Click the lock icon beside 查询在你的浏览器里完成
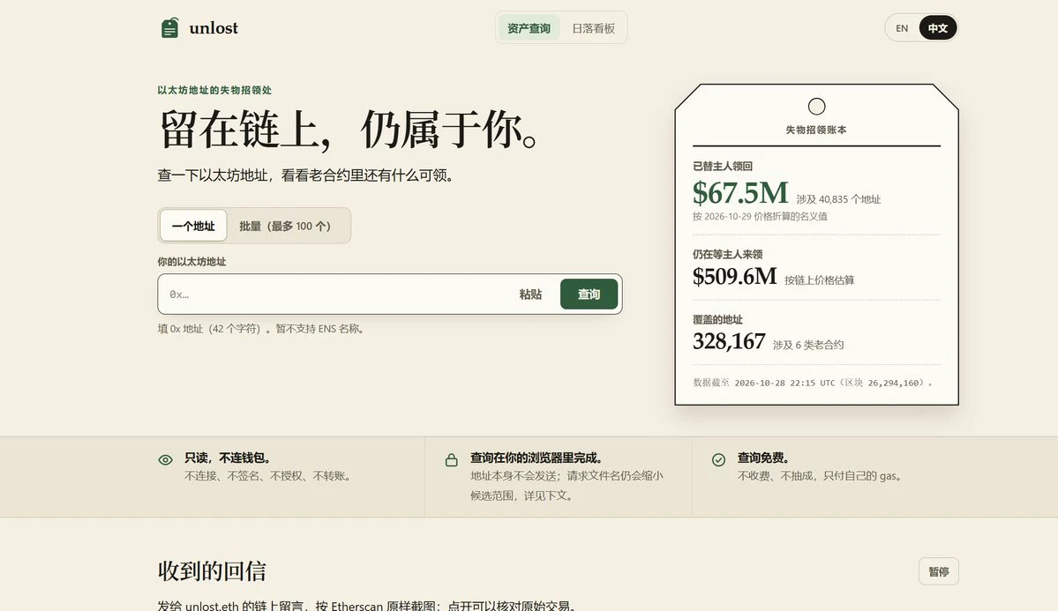Screen dimensions: 1058x611 point(452,460)
